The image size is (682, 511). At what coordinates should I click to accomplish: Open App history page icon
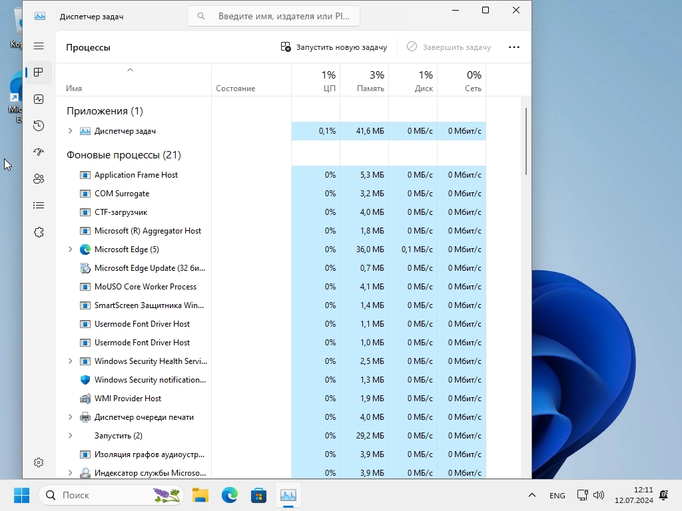tap(39, 126)
